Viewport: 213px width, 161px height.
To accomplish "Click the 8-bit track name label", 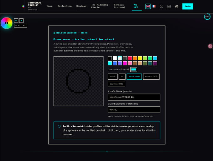I will (20, 26).
